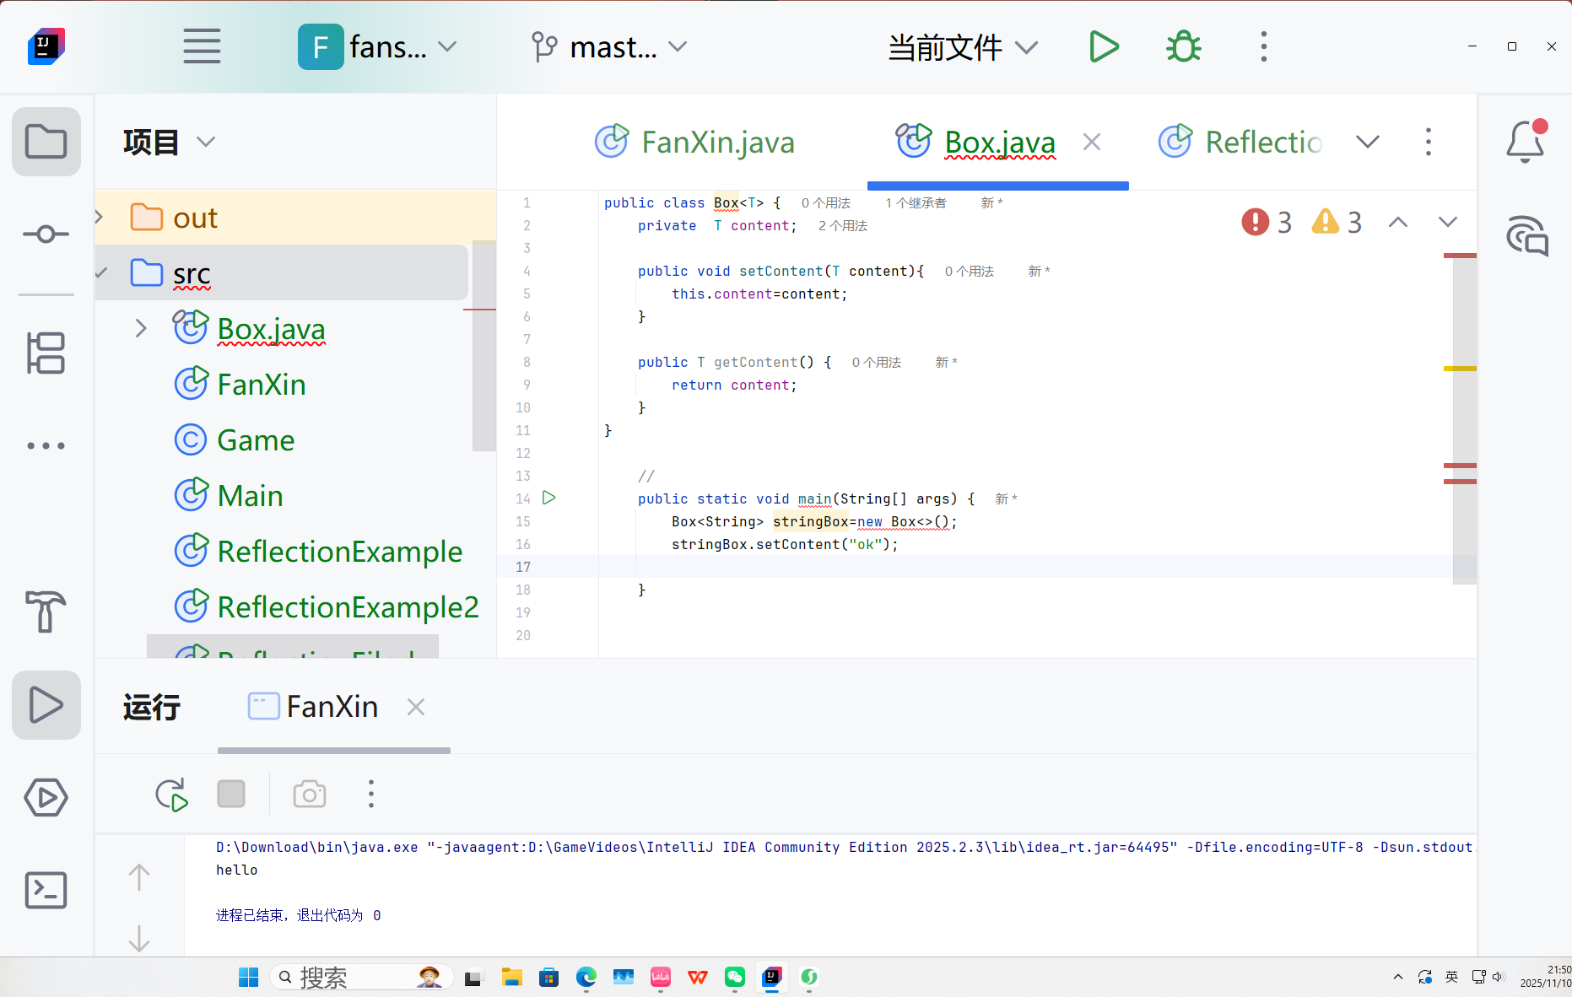1572x997 pixels.
Task: Switch to Reflection editor tab
Action: (1240, 142)
